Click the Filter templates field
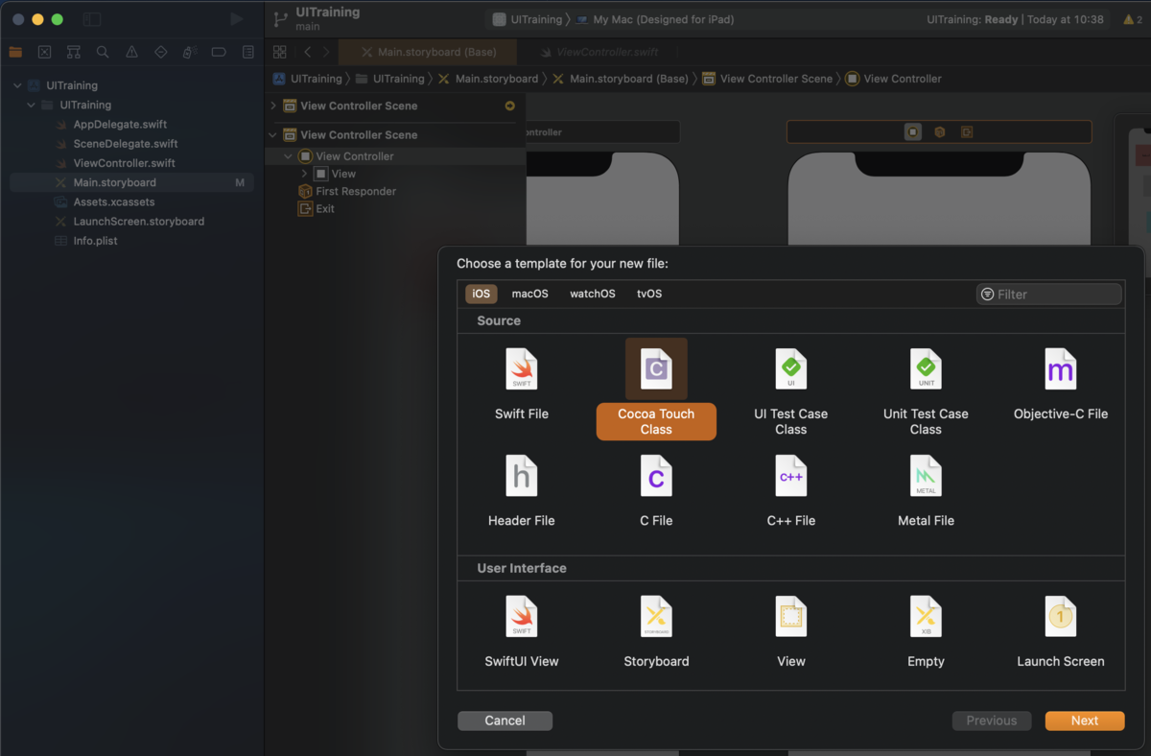This screenshot has height=756, width=1151. click(1049, 295)
